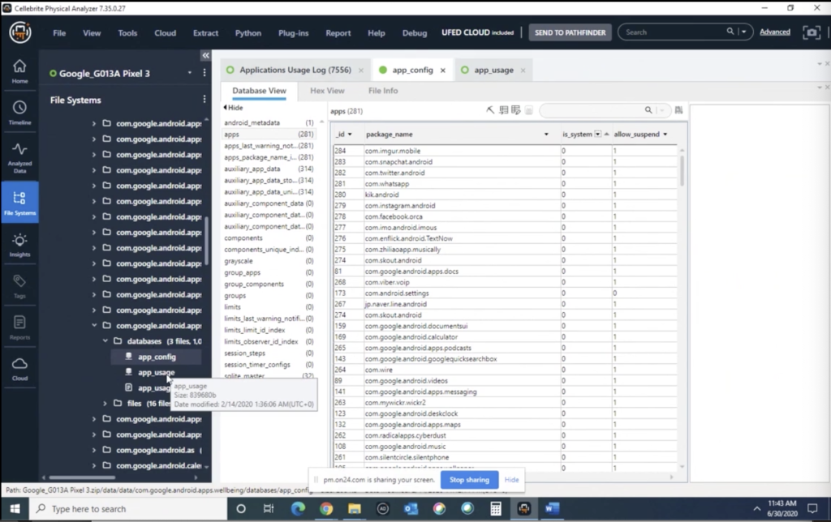
Task: Open the Insights sidebar view
Action: (19, 245)
